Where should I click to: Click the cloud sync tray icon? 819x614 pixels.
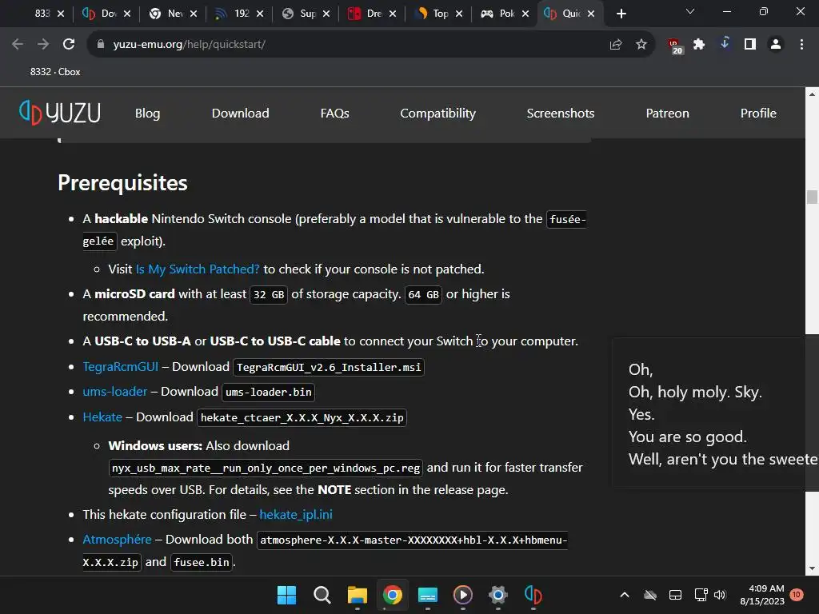(649, 595)
